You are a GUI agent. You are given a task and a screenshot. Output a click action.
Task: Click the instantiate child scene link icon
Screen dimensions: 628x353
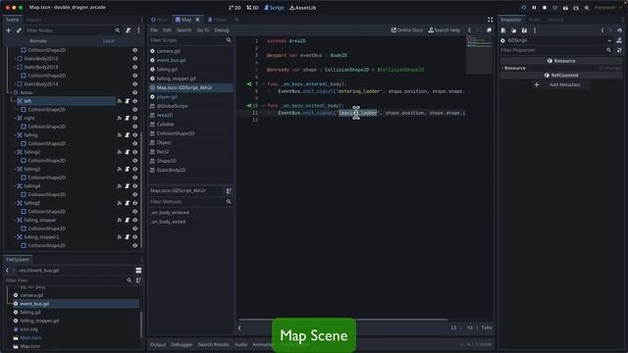(19, 30)
